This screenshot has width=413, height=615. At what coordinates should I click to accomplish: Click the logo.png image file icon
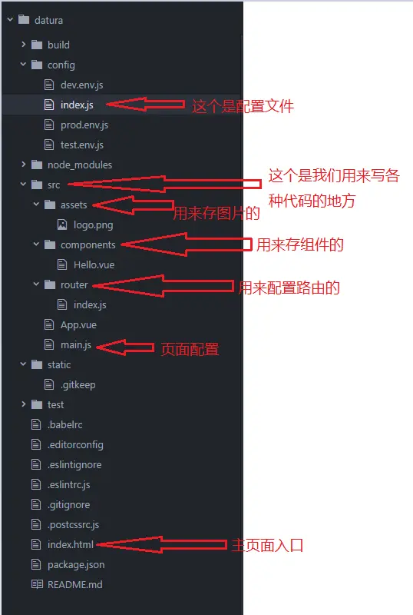coord(62,224)
